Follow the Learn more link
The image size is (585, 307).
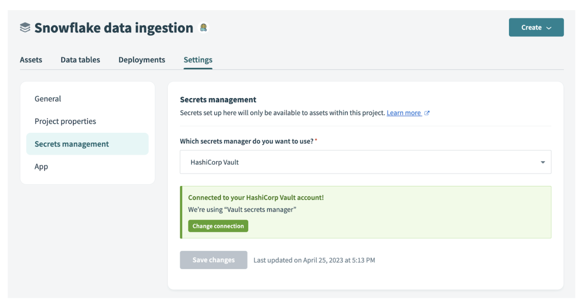[x=404, y=113]
